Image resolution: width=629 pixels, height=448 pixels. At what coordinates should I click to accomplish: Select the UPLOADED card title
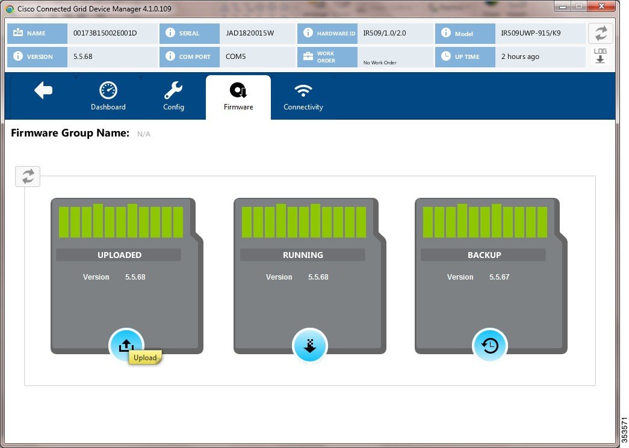click(x=119, y=255)
